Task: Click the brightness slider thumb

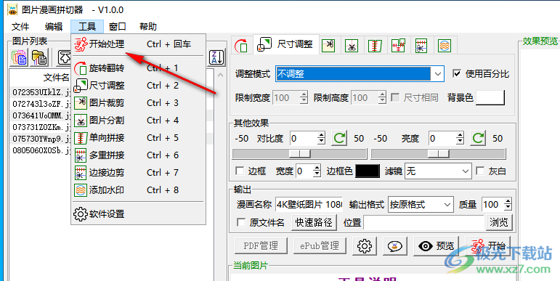Action: 438,154
